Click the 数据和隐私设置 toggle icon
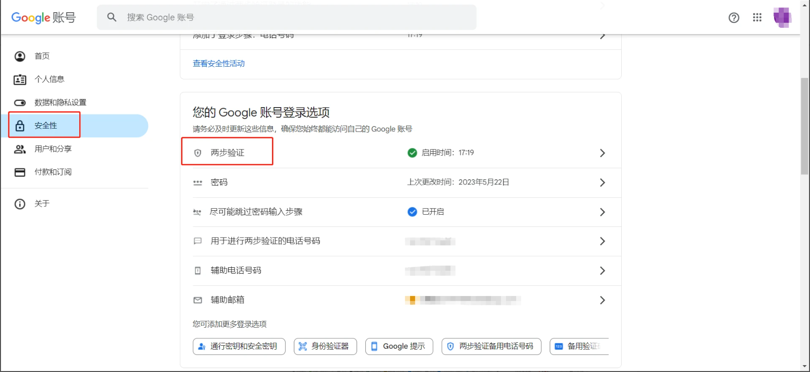810x372 pixels. coord(20,103)
